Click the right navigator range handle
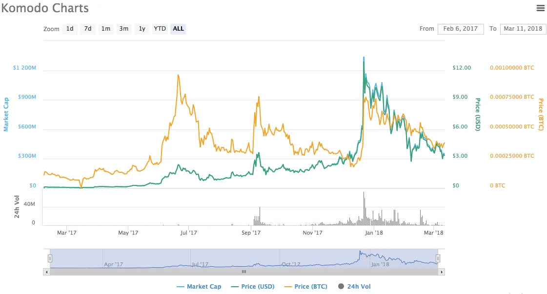Screen dimensions: 547x294 pos(438,258)
